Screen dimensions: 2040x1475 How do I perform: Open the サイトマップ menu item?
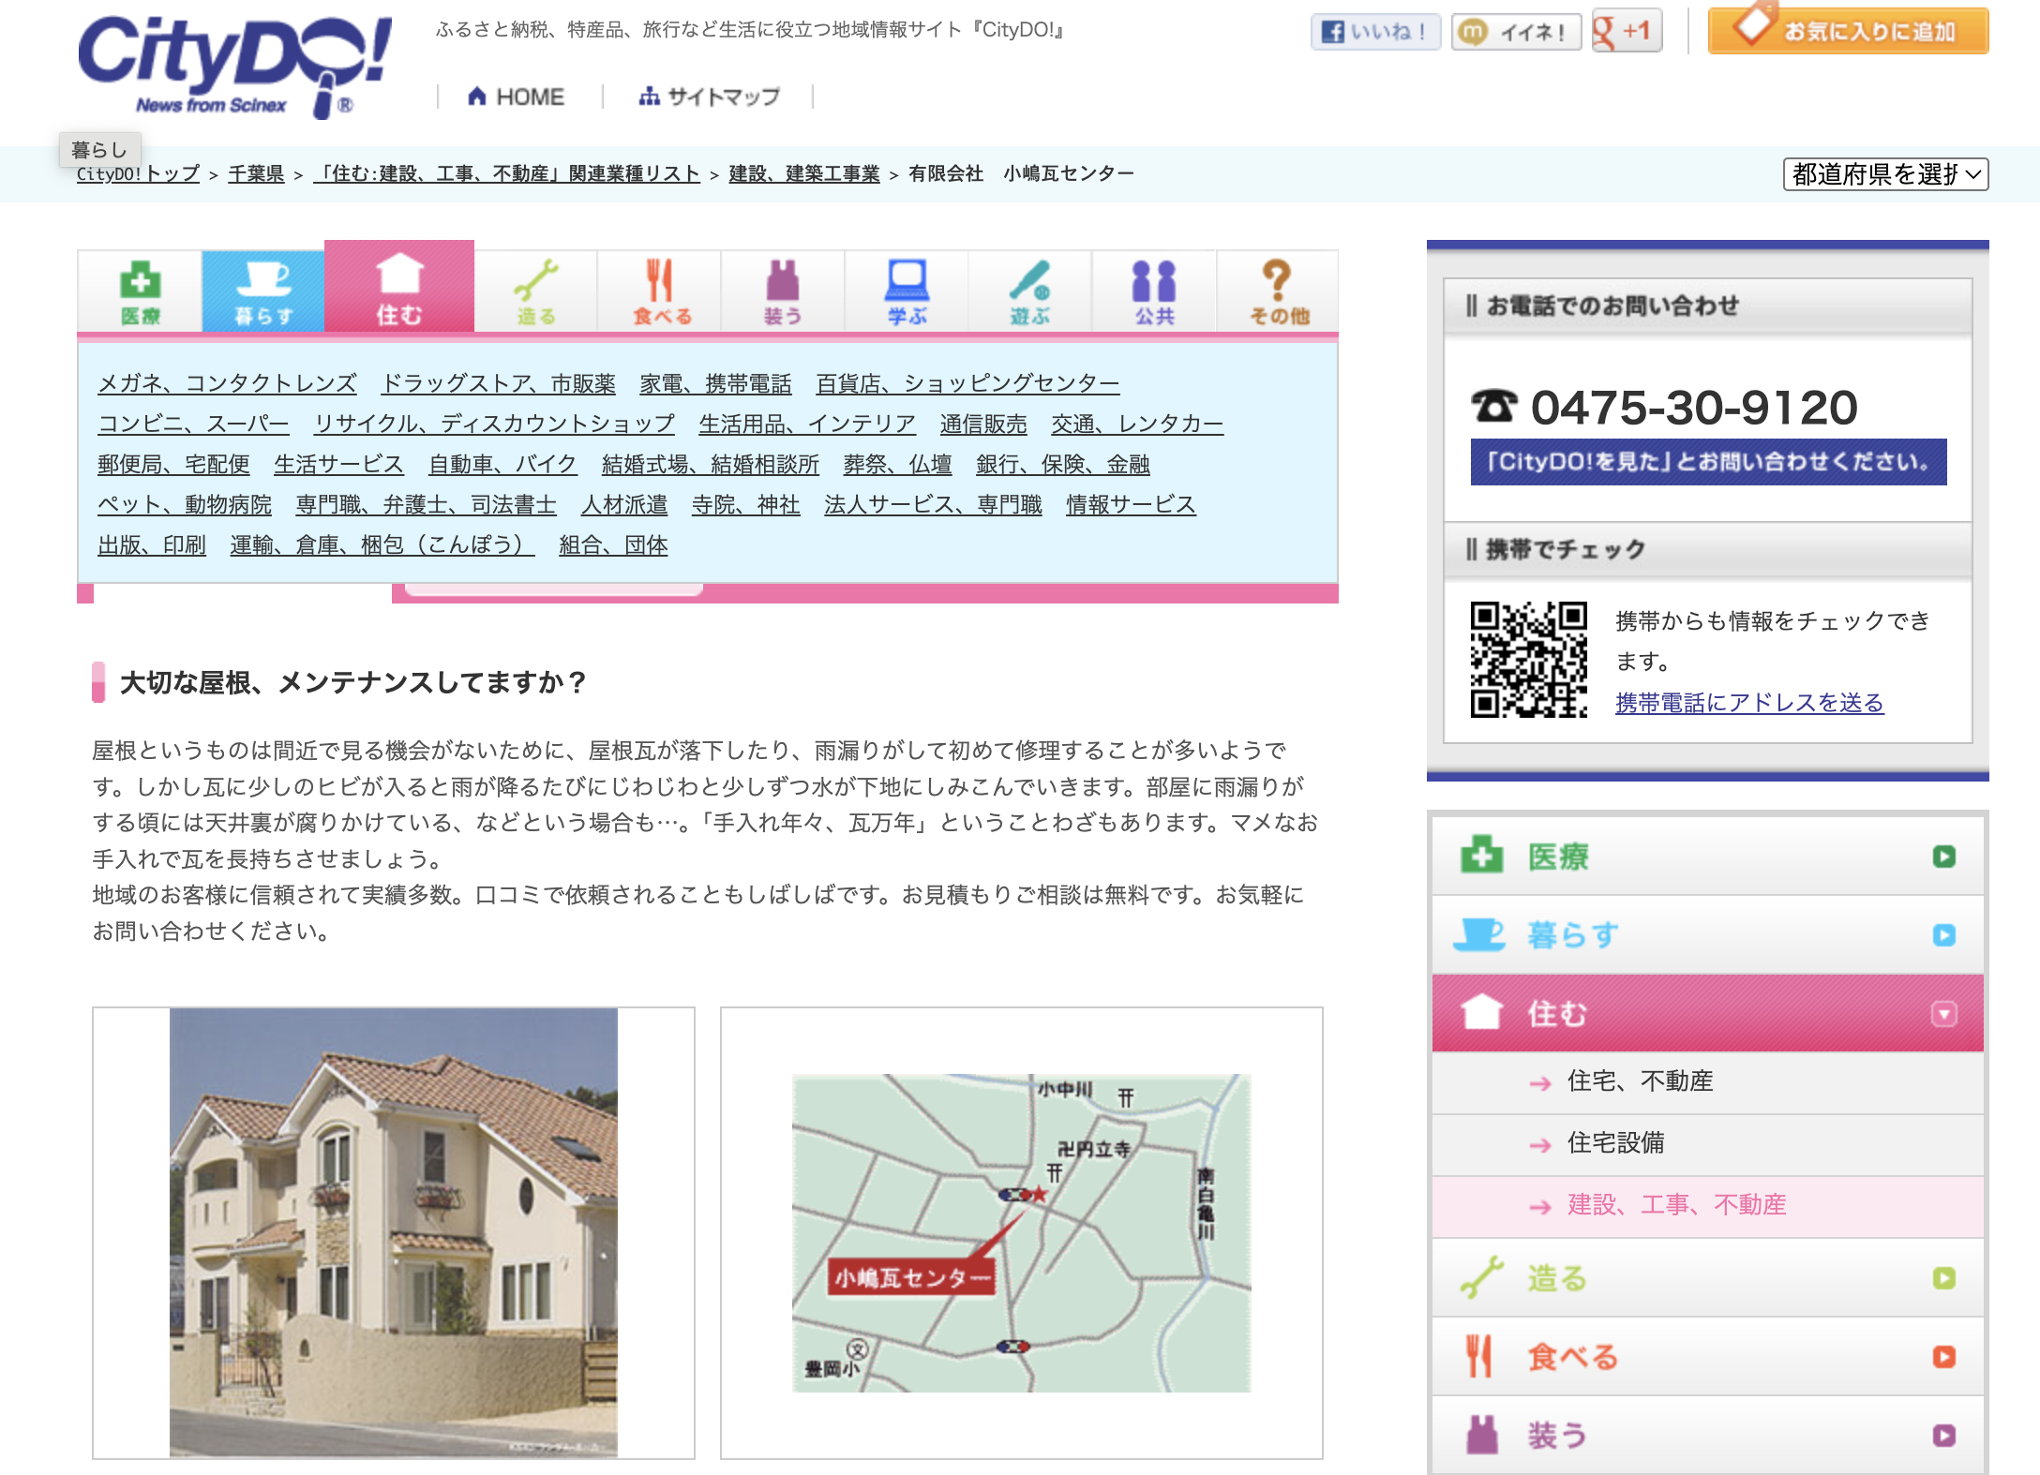point(709,97)
